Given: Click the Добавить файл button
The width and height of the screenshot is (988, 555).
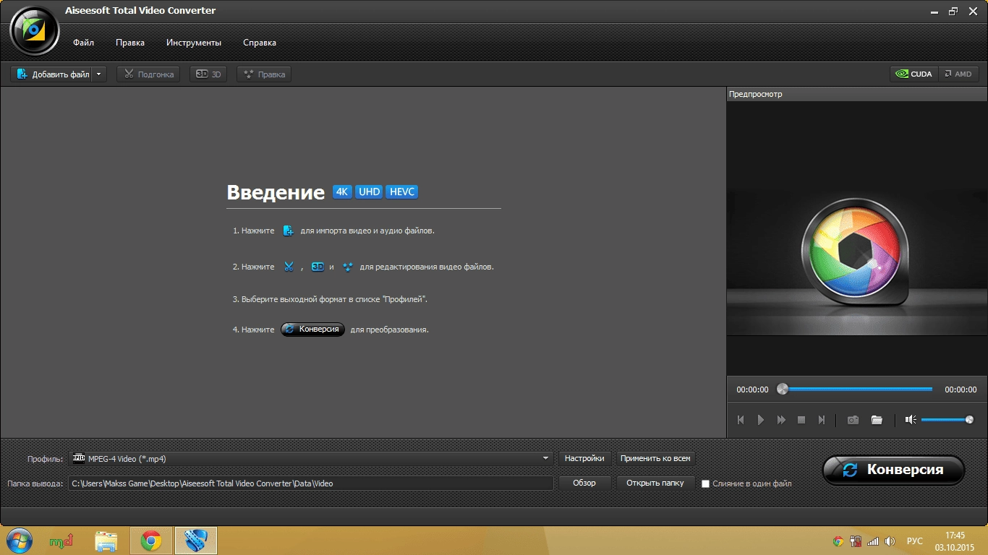Looking at the screenshot, I should click(52, 74).
